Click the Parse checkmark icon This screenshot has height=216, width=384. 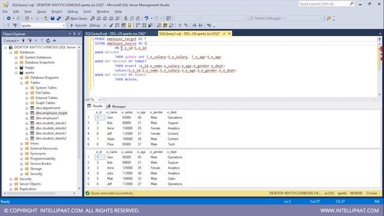click(111, 25)
